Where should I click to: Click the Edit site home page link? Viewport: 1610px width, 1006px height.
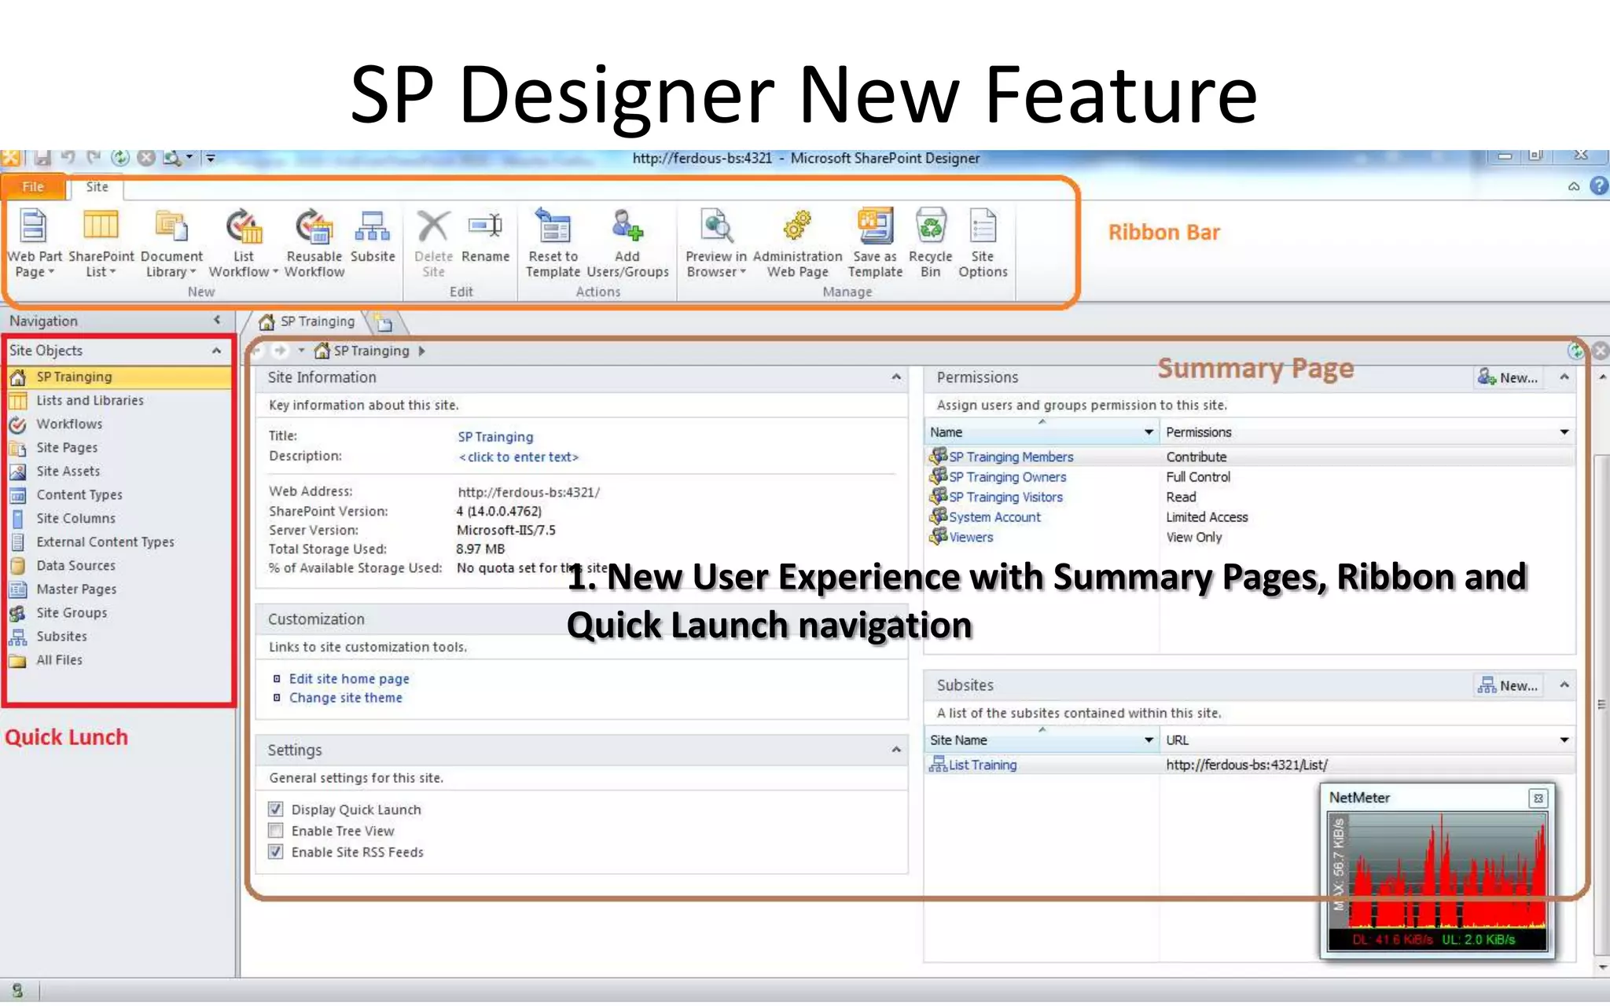tap(349, 679)
